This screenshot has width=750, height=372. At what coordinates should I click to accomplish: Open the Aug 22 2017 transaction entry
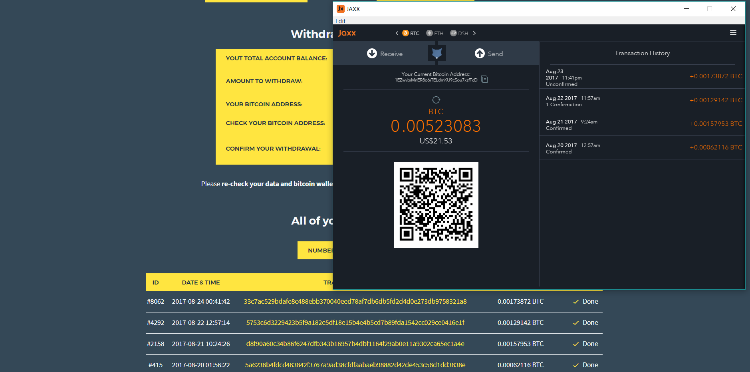[642, 101]
